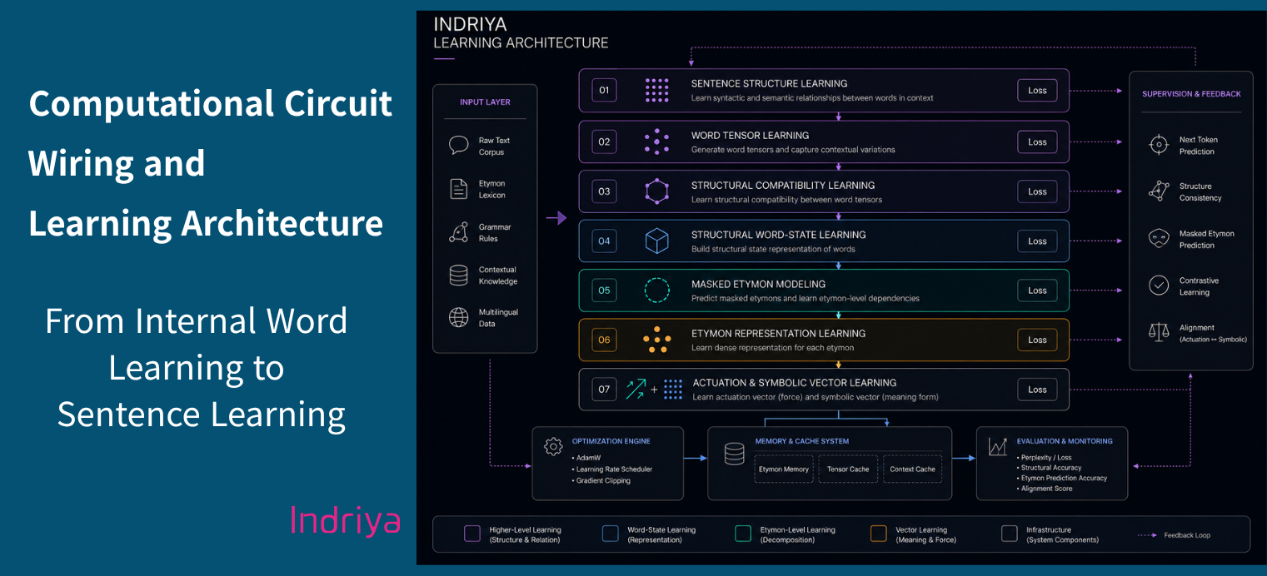Click the Feedback Loop dashed arrow in legend
1267x576 pixels.
[1146, 534]
